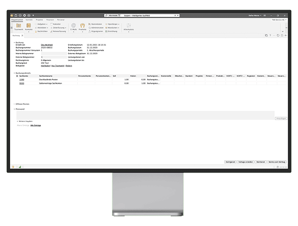298x226 pixels.
Task: Open the Kontakte address book icon
Action: tap(29, 25)
